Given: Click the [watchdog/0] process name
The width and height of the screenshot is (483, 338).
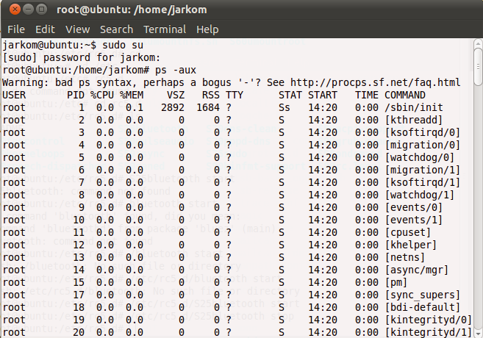Looking at the screenshot, I should coord(420,157).
